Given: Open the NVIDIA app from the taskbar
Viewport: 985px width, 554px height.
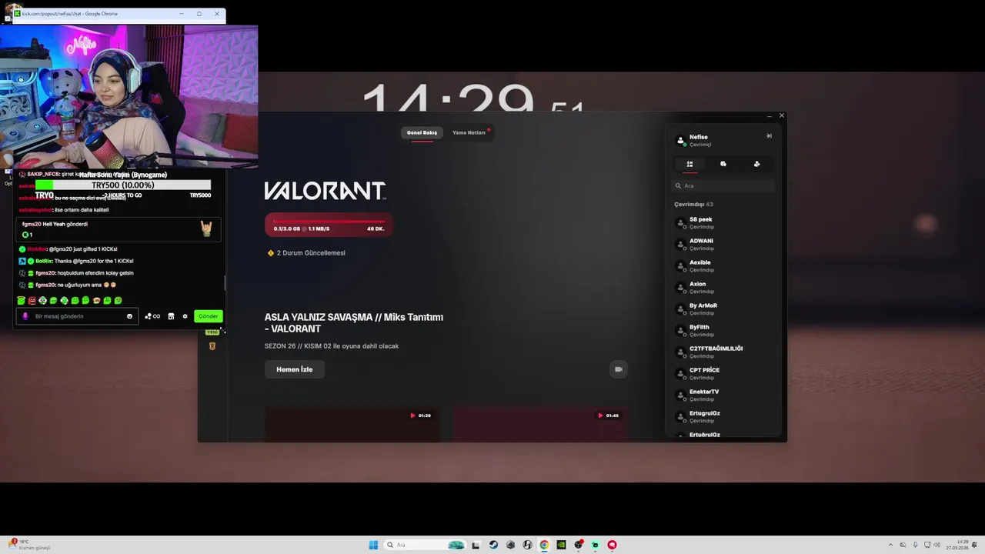Looking at the screenshot, I should (x=561, y=545).
